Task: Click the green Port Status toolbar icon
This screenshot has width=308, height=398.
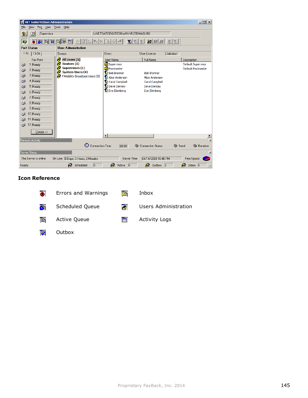Action: [x=24, y=42]
